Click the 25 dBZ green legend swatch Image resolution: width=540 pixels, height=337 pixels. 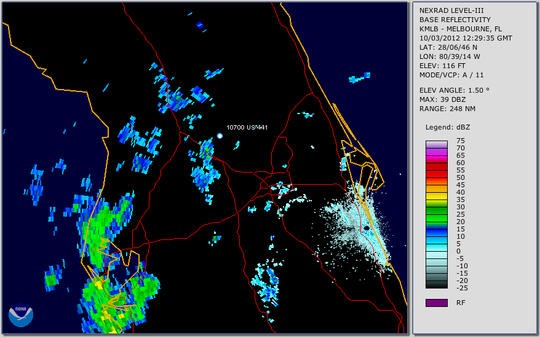pos(436,211)
